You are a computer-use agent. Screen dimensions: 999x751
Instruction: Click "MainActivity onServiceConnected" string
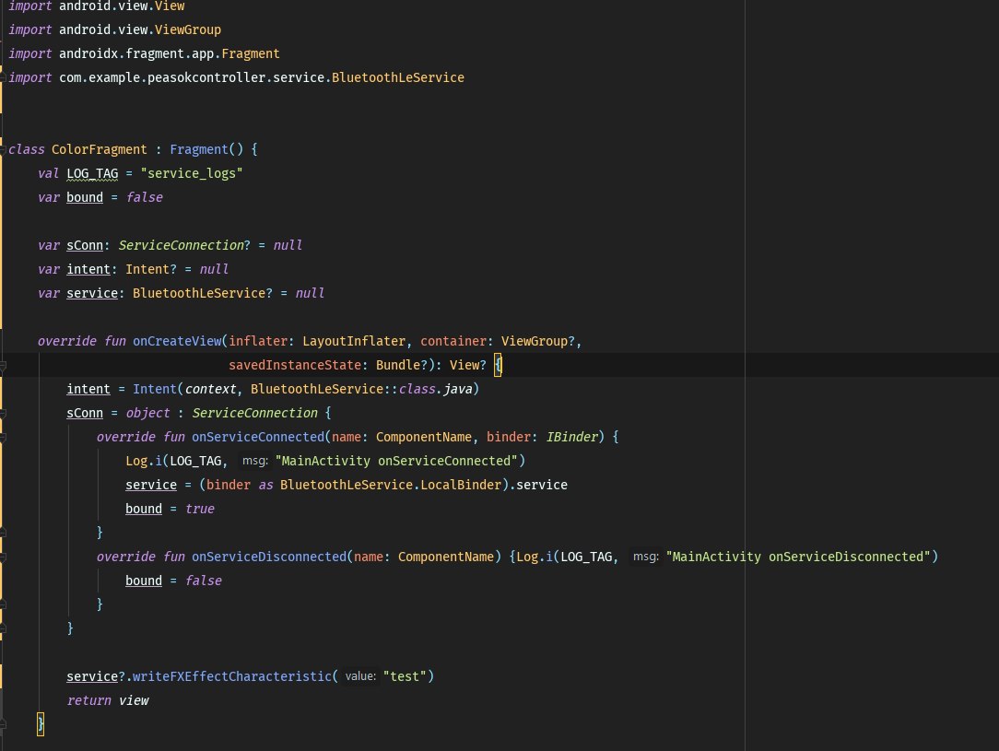pos(396,461)
